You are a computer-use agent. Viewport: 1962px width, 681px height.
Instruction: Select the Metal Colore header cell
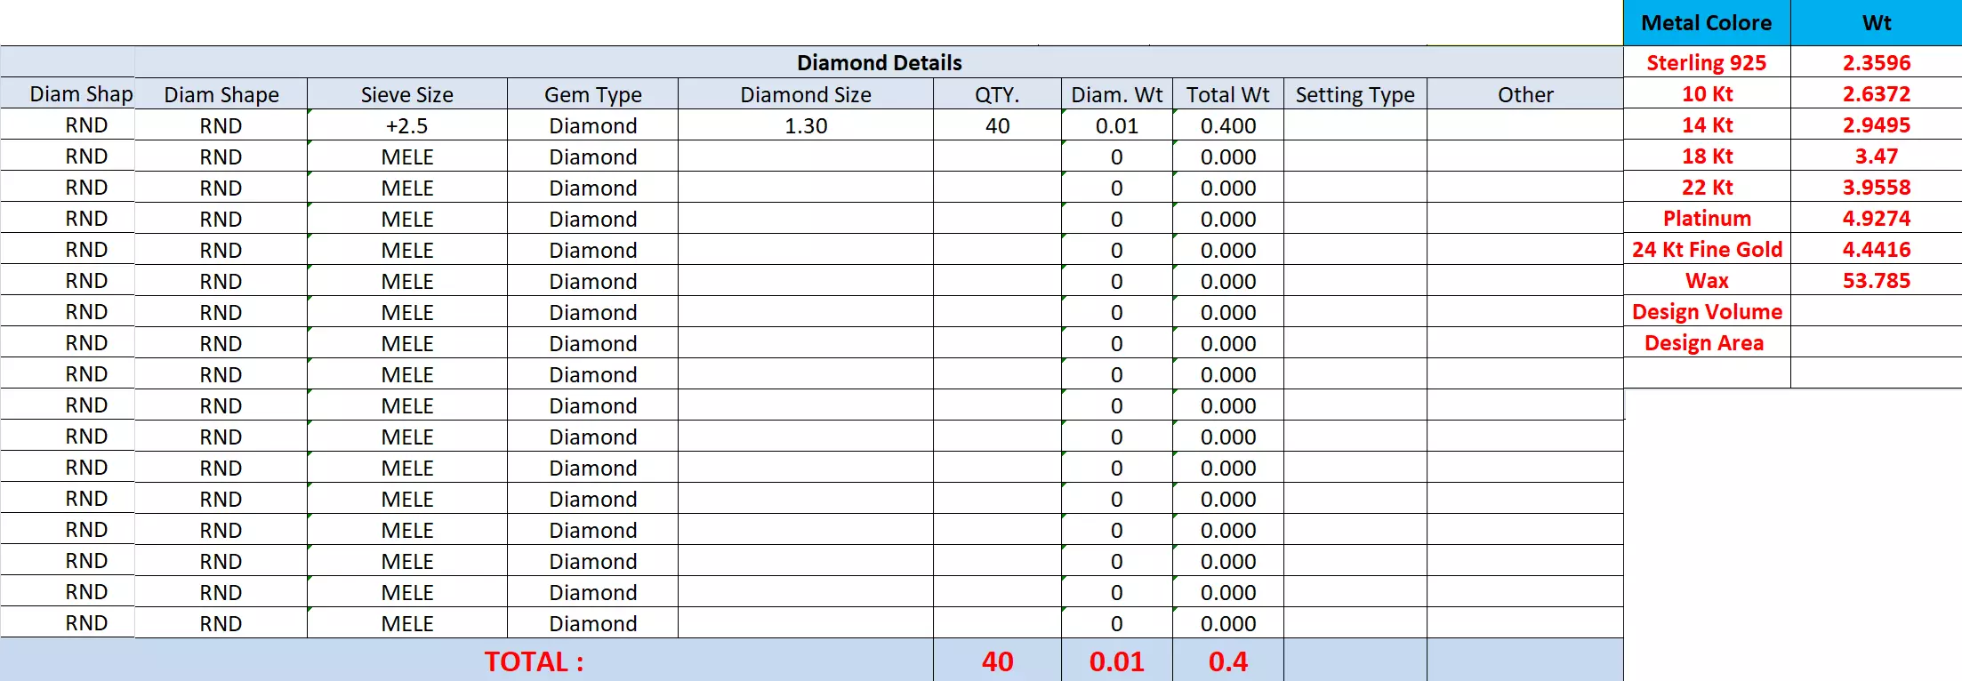(x=1707, y=23)
